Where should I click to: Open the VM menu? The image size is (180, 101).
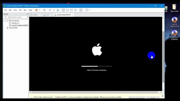tap(20, 10)
